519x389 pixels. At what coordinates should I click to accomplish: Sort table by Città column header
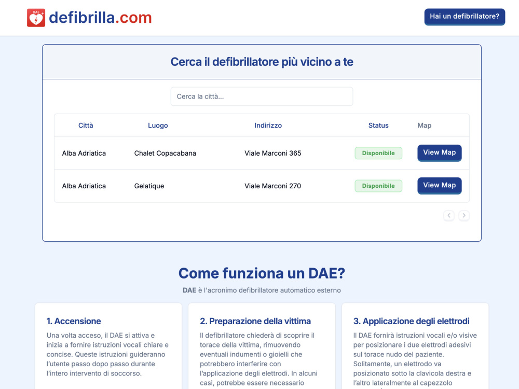coord(86,126)
